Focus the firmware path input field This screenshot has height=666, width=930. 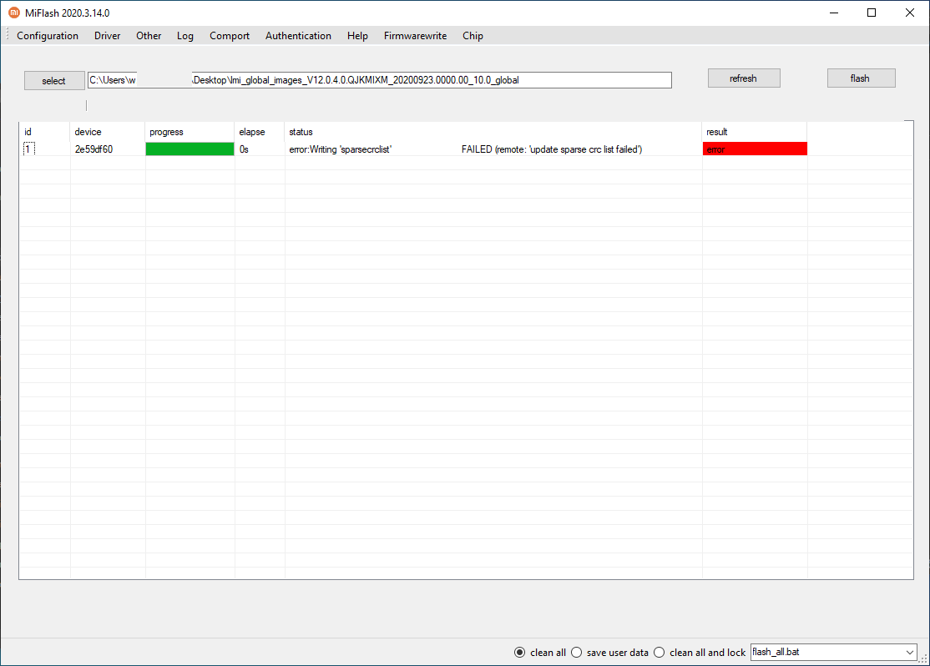tap(380, 80)
